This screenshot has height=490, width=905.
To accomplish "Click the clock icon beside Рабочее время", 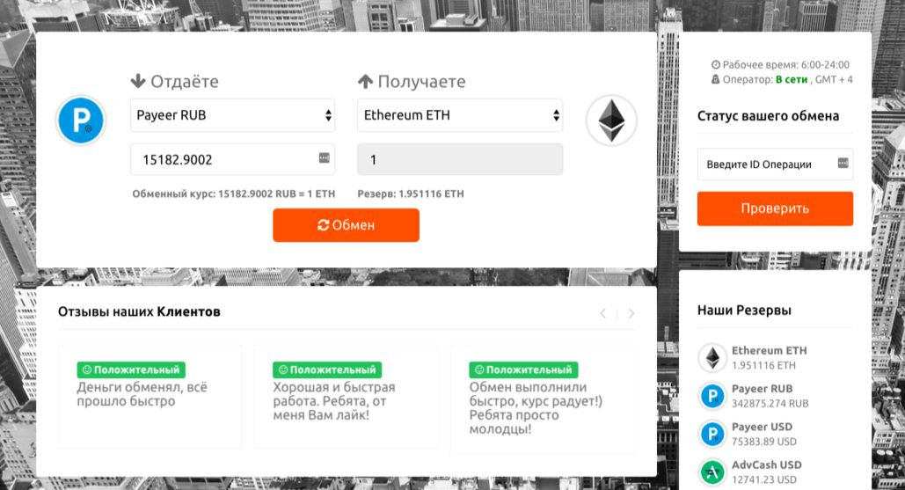I will click(x=716, y=64).
